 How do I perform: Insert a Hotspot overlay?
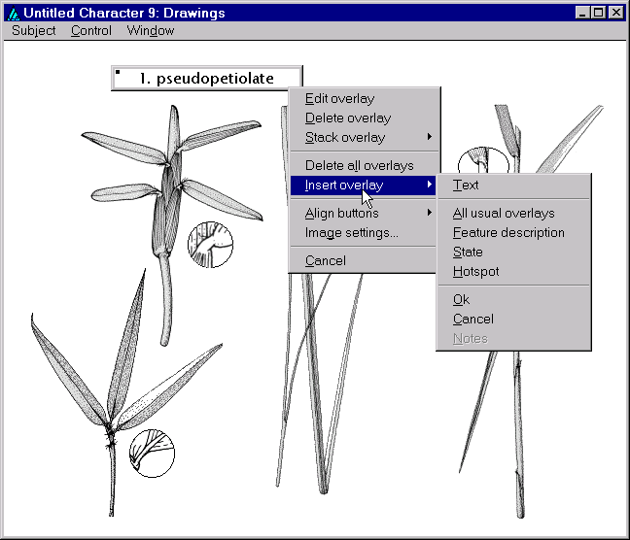coord(475,271)
